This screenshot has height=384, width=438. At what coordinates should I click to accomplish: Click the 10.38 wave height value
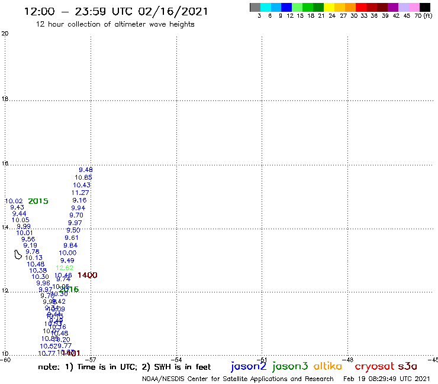[38, 271]
